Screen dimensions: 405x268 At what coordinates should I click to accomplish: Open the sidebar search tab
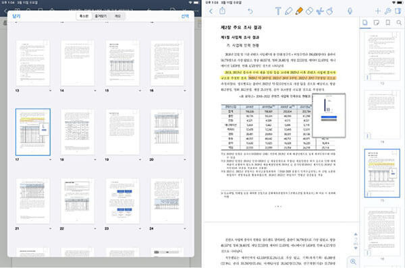pyautogui.click(x=399, y=23)
